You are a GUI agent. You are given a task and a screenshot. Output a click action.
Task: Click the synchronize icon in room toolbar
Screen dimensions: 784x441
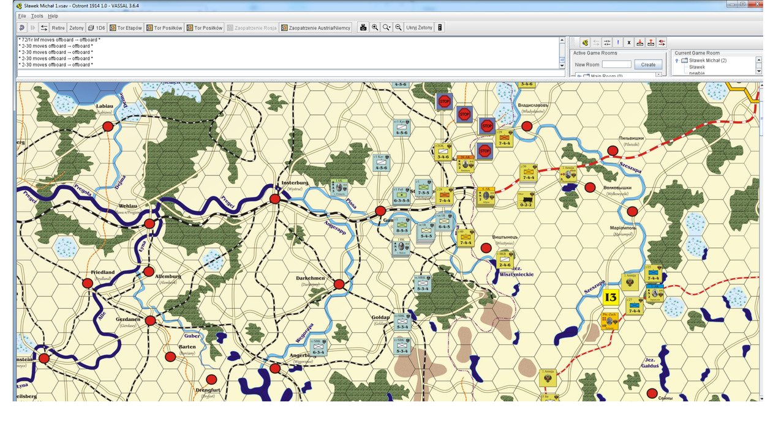pyautogui.click(x=607, y=42)
